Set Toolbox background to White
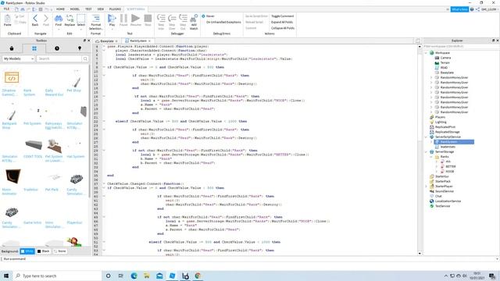Viewport: 500px width, 281px height. (x=27, y=251)
